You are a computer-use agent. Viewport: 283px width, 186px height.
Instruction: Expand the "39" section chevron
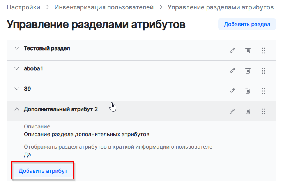point(16,89)
